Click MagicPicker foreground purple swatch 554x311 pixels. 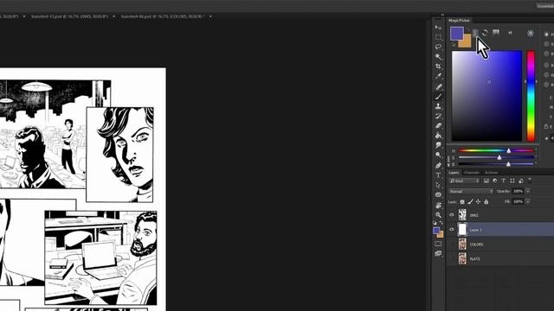coord(456,33)
